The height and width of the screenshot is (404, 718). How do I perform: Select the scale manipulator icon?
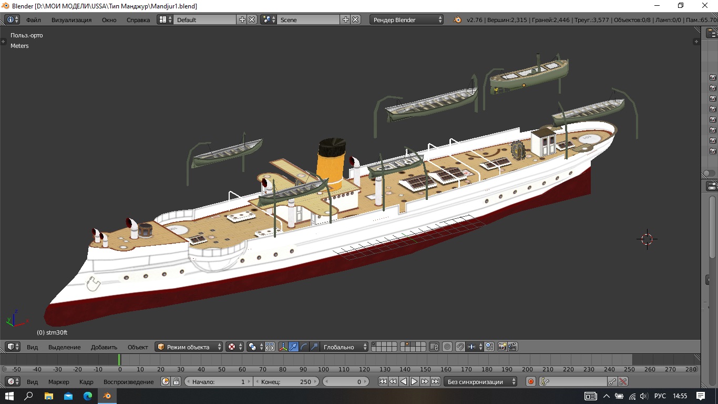pyautogui.click(x=314, y=347)
